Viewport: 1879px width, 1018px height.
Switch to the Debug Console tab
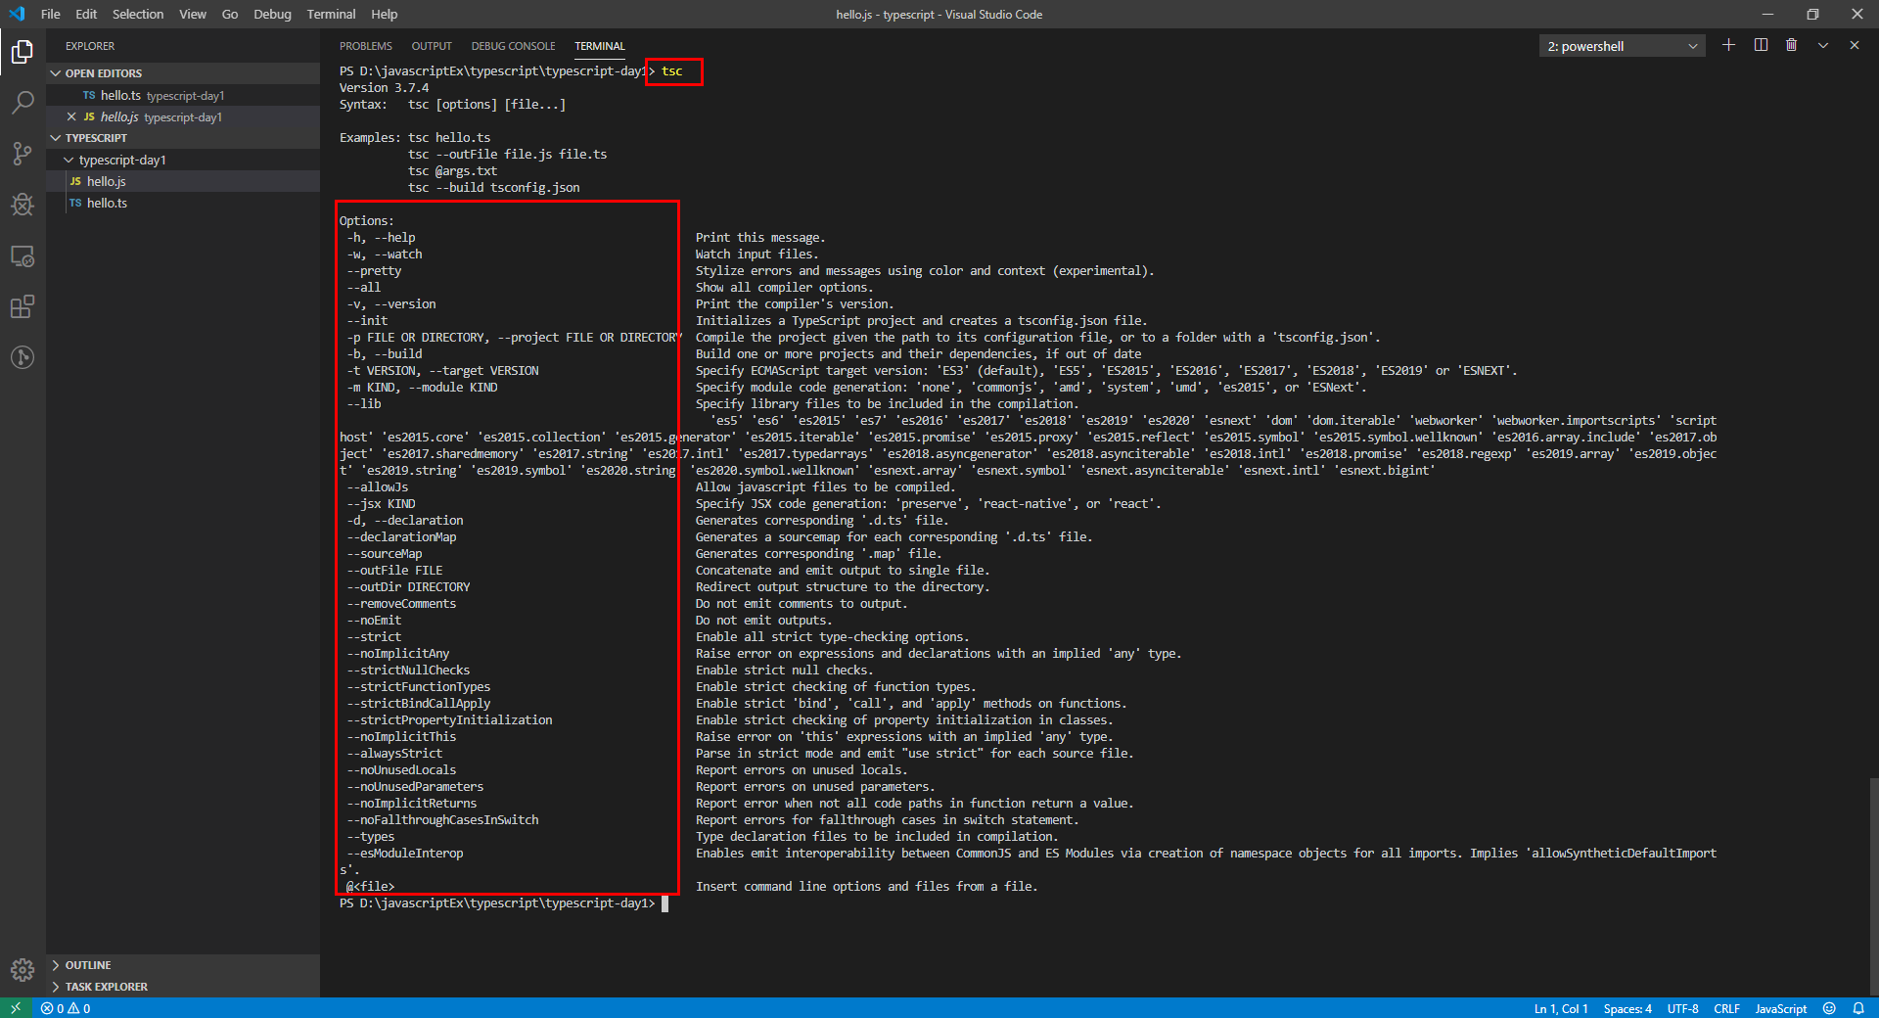[x=513, y=46]
